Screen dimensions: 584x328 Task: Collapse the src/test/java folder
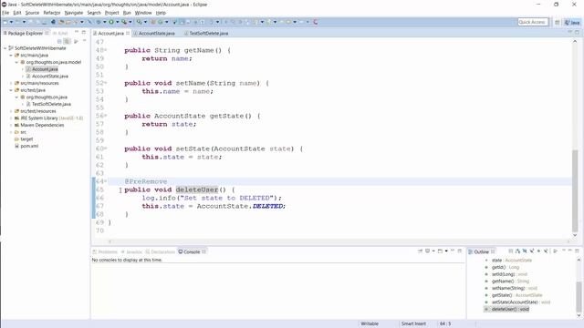[11, 90]
